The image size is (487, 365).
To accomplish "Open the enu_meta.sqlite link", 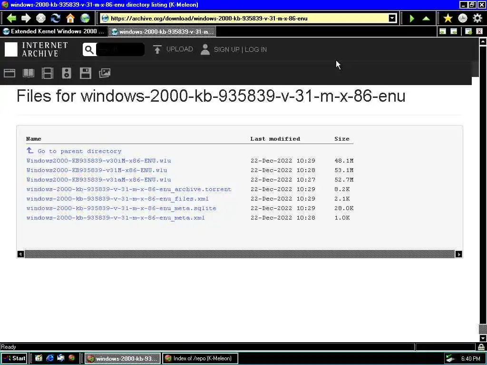I will click(121, 208).
